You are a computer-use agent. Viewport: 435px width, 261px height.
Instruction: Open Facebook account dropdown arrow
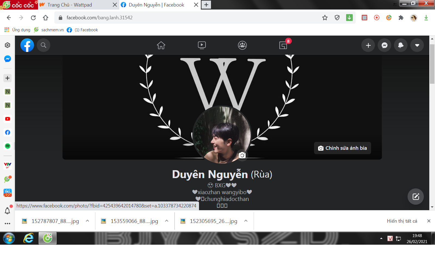pyautogui.click(x=417, y=45)
